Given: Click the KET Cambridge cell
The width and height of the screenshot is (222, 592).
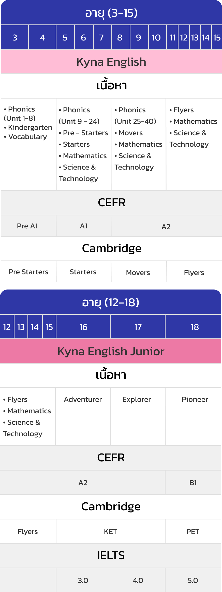Looking at the screenshot, I should click(110, 531).
